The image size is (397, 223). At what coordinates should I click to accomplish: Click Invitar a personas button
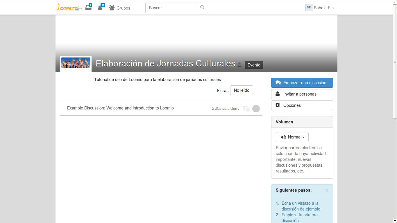tap(302, 94)
